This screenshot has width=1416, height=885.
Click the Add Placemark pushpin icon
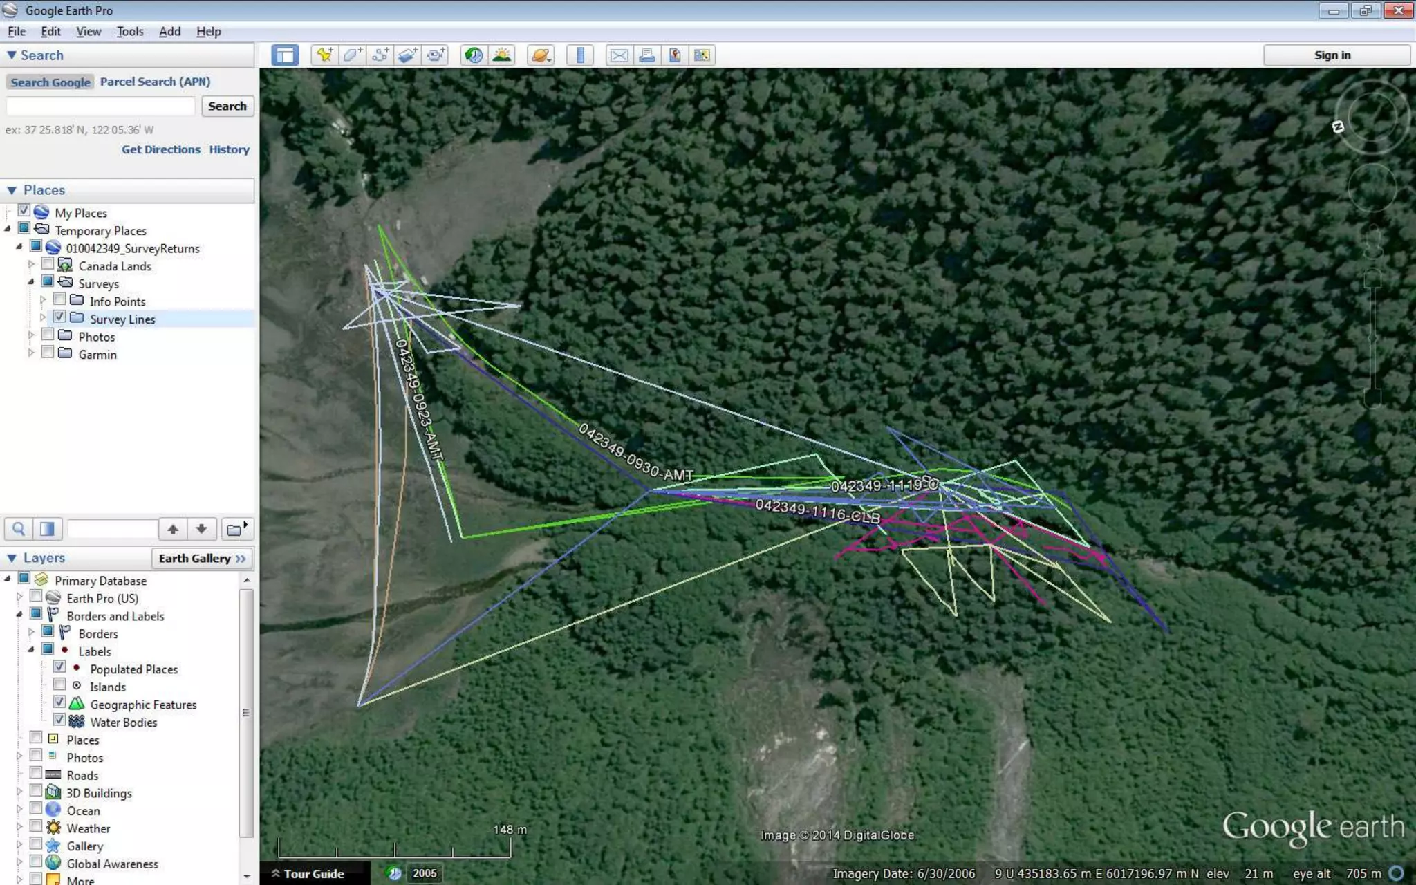324,55
